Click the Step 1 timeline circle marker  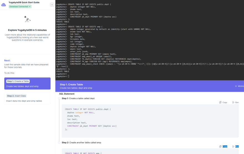pyautogui.click(x=59, y=98)
